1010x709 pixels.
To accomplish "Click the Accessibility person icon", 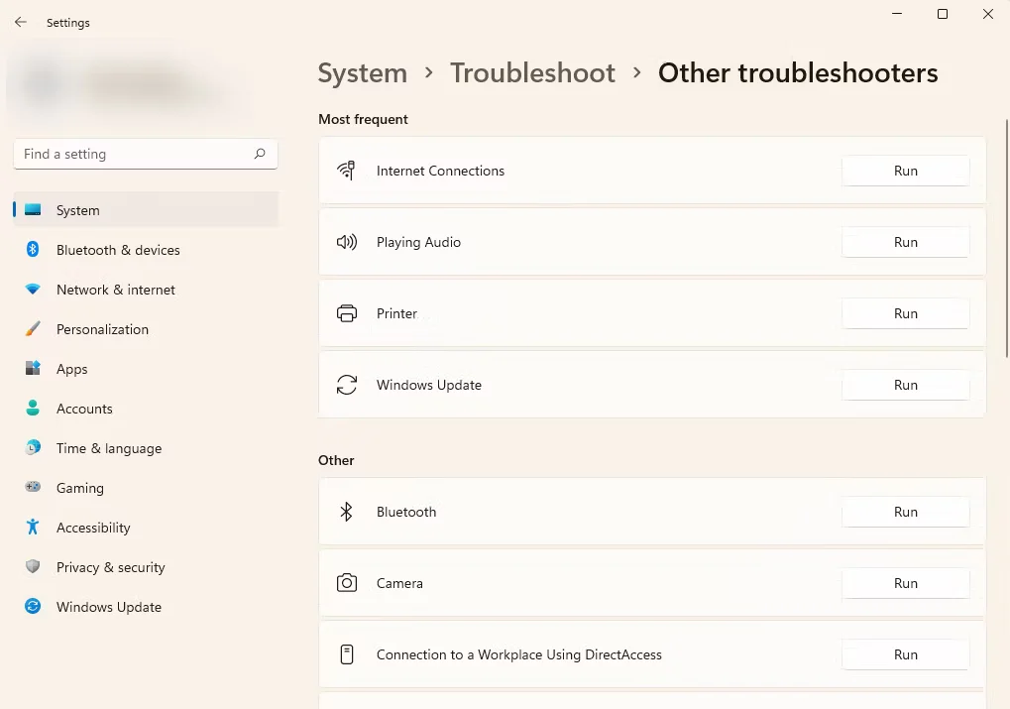I will pos(33,528).
